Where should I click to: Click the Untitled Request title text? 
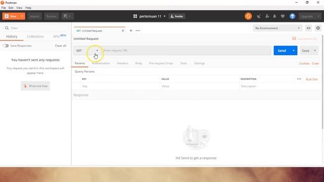pos(86,38)
